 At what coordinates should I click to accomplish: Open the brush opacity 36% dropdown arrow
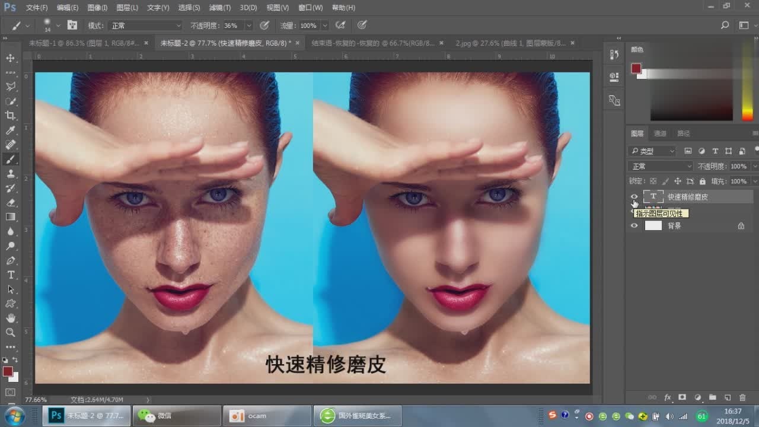click(x=249, y=26)
